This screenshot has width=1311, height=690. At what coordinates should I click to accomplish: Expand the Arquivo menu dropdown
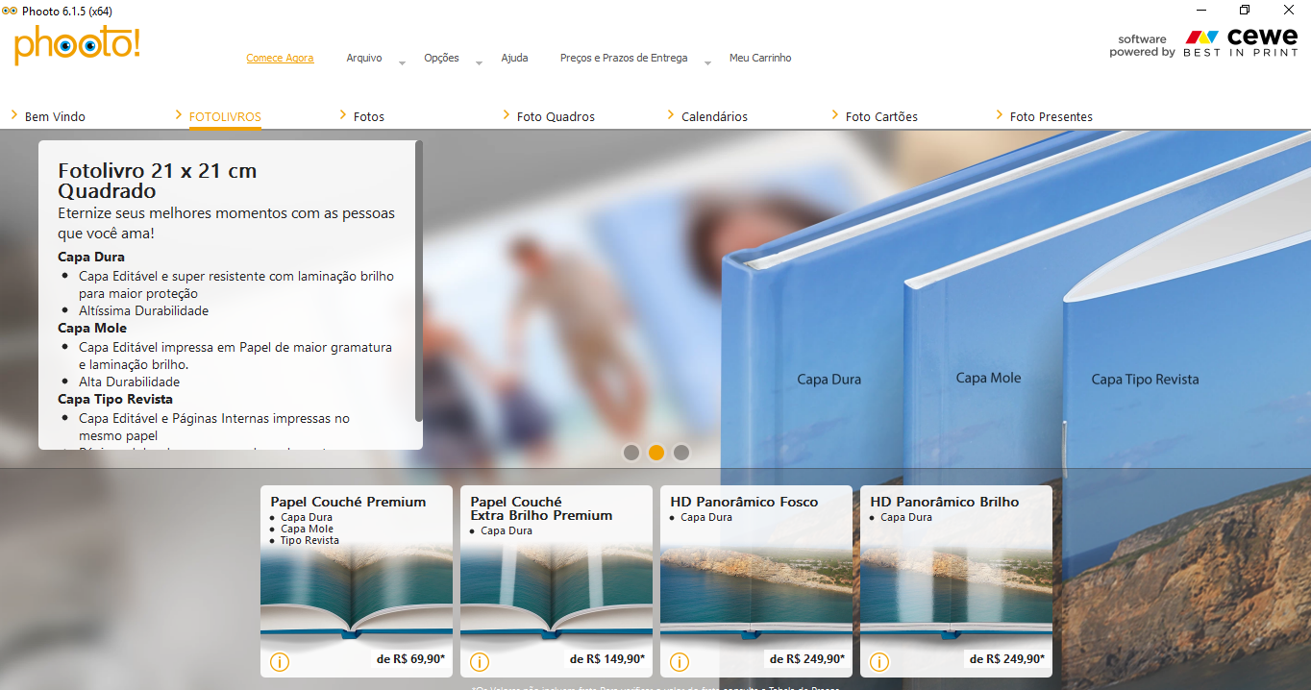402,62
